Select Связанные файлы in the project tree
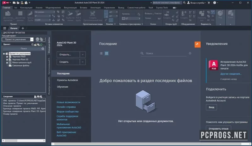 (21, 66)
